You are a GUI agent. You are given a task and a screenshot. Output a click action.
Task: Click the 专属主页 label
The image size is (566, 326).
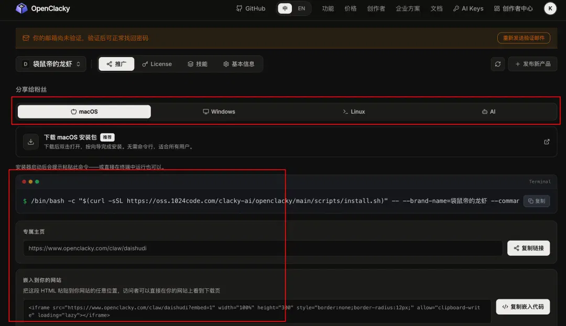point(34,232)
